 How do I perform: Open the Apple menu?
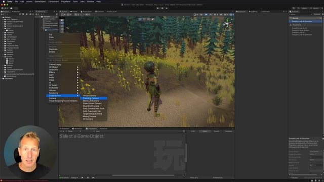(x=4, y=2)
